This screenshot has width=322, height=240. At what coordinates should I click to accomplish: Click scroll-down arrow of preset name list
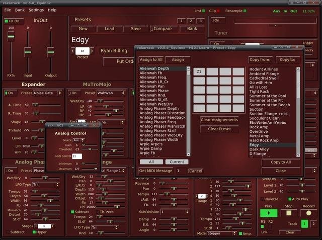click(x=298, y=155)
